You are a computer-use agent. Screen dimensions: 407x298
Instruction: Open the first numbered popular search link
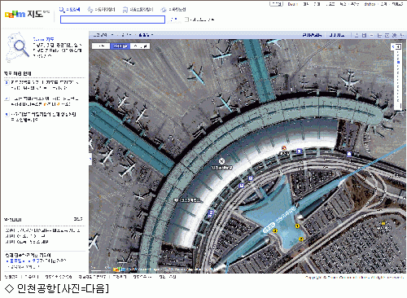pyautogui.click(x=45, y=85)
